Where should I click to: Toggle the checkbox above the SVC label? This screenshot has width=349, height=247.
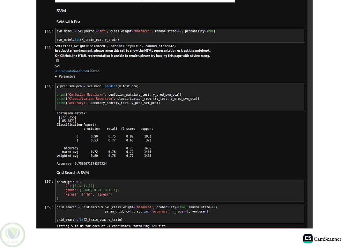click(58, 60)
